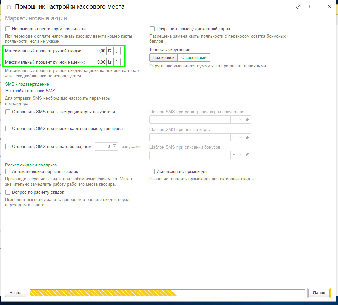The height and width of the screenshot is (305, 338).
Task: Toggle 'Автоматический пересчет скидок' checkbox
Action: (x=8, y=172)
